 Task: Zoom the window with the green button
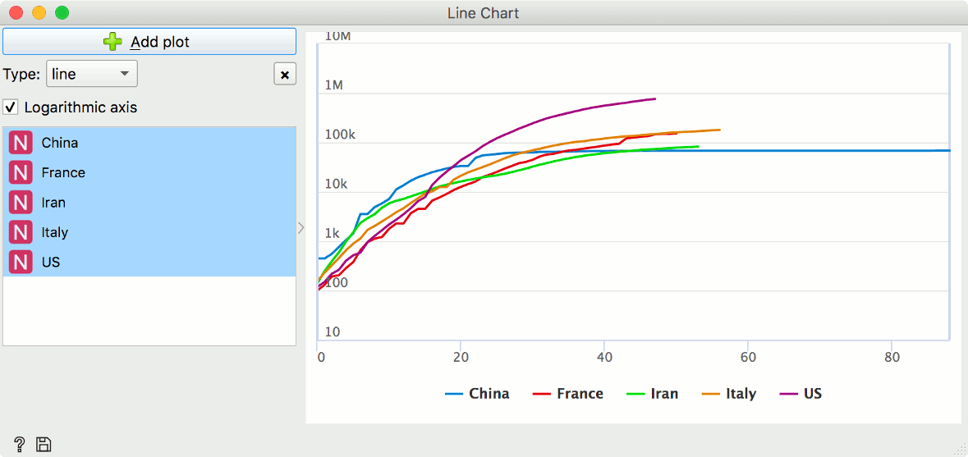[x=62, y=12]
